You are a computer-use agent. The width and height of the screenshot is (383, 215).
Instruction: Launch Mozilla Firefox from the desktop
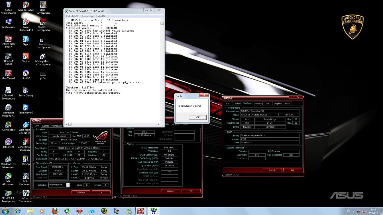(26, 6)
